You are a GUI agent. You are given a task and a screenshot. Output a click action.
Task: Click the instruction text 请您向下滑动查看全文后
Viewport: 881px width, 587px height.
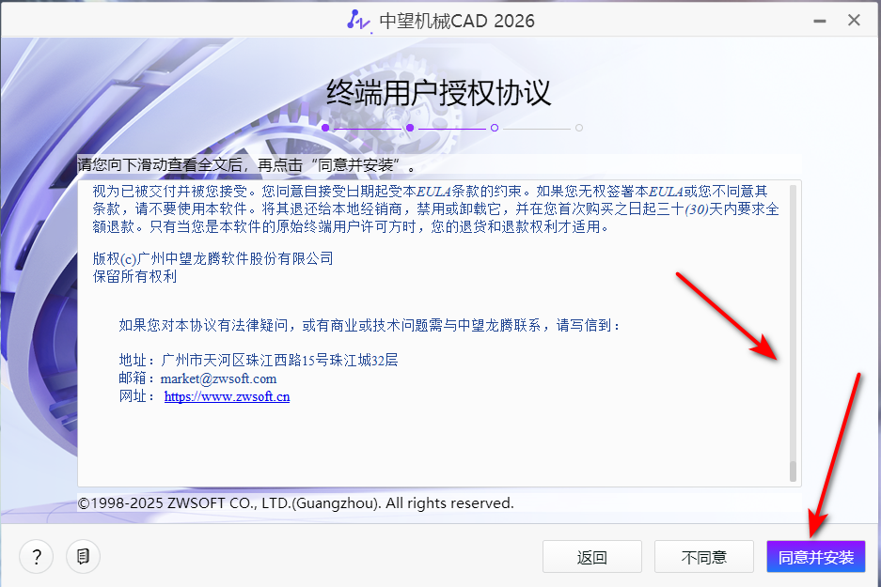tap(246, 165)
